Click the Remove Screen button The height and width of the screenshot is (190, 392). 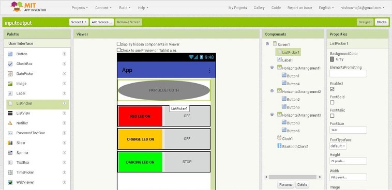coord(128,22)
